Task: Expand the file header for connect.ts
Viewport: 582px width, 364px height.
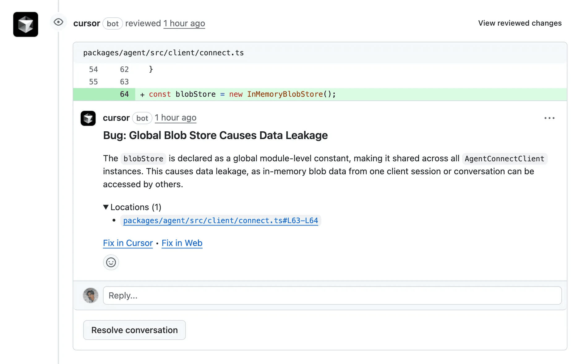Action: click(x=163, y=53)
